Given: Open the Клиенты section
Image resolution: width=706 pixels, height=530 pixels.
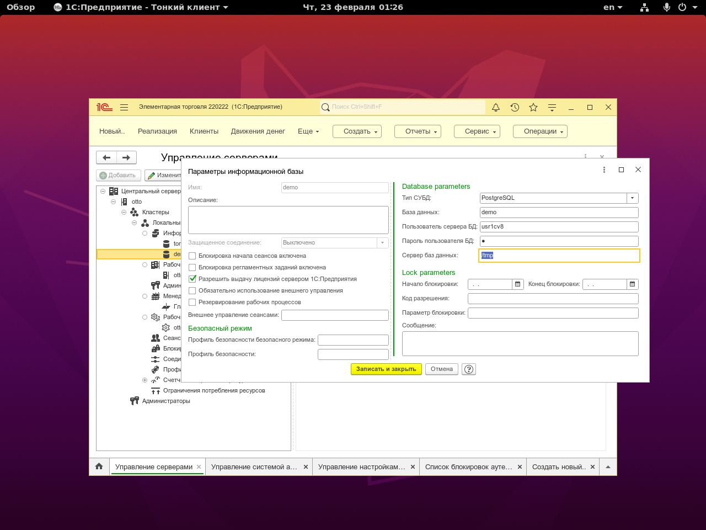Looking at the screenshot, I should click(204, 131).
